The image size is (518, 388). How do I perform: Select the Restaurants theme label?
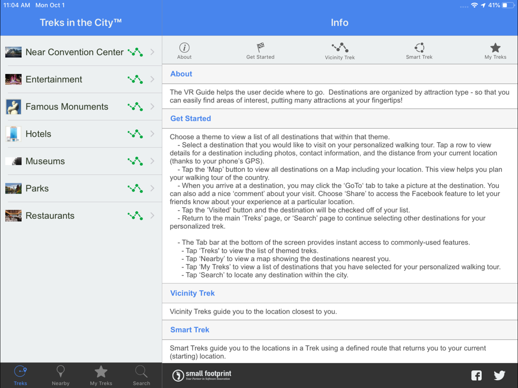[50, 216]
